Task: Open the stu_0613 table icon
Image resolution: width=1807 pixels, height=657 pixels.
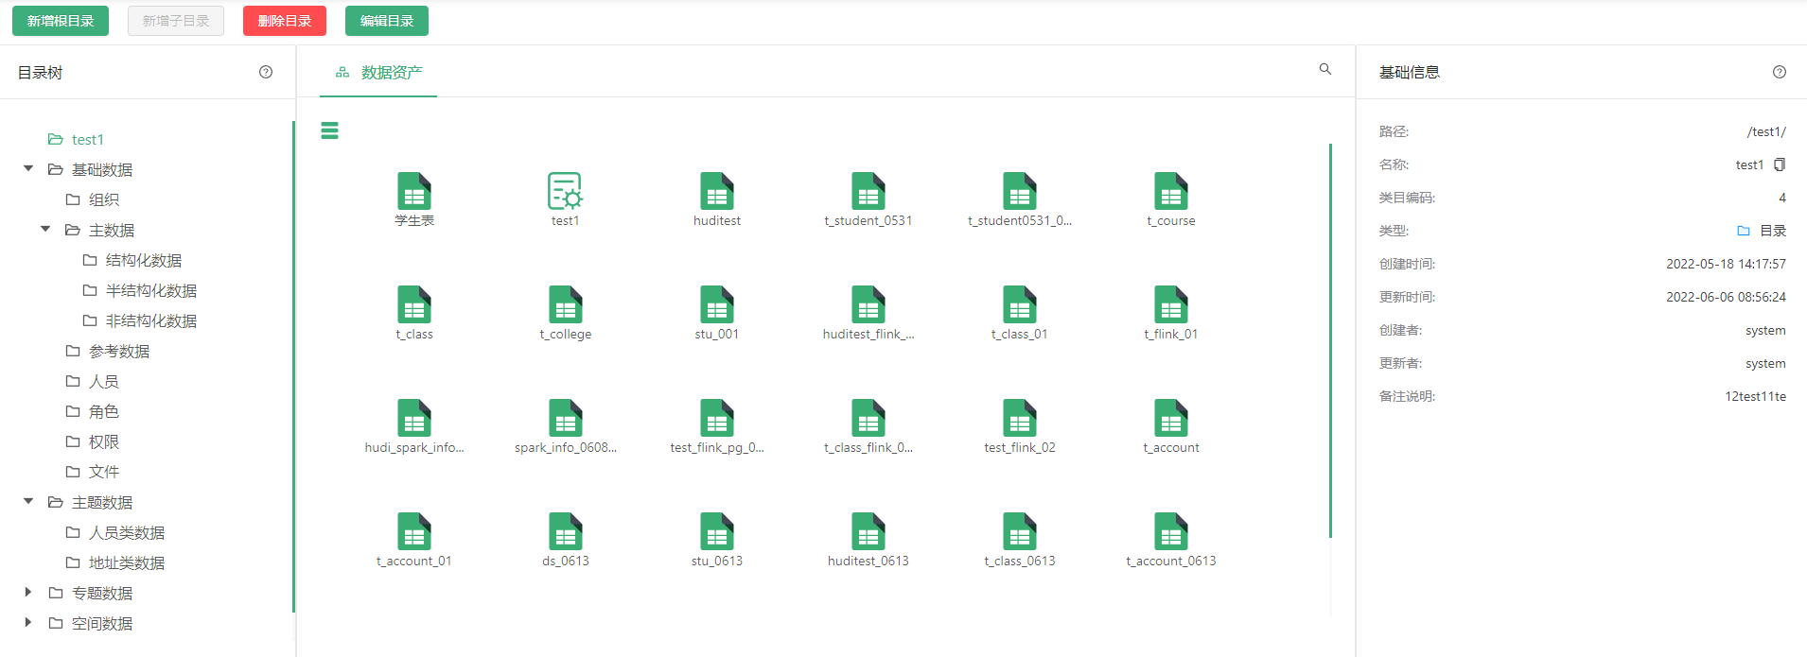Action: (x=717, y=531)
